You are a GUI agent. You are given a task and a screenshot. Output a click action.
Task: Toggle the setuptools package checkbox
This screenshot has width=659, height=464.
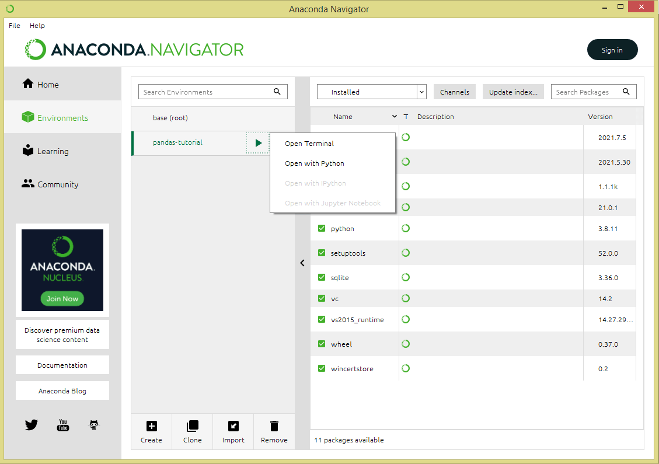point(322,253)
